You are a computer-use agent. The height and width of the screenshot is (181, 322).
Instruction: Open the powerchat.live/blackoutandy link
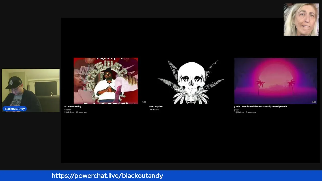(x=107, y=176)
